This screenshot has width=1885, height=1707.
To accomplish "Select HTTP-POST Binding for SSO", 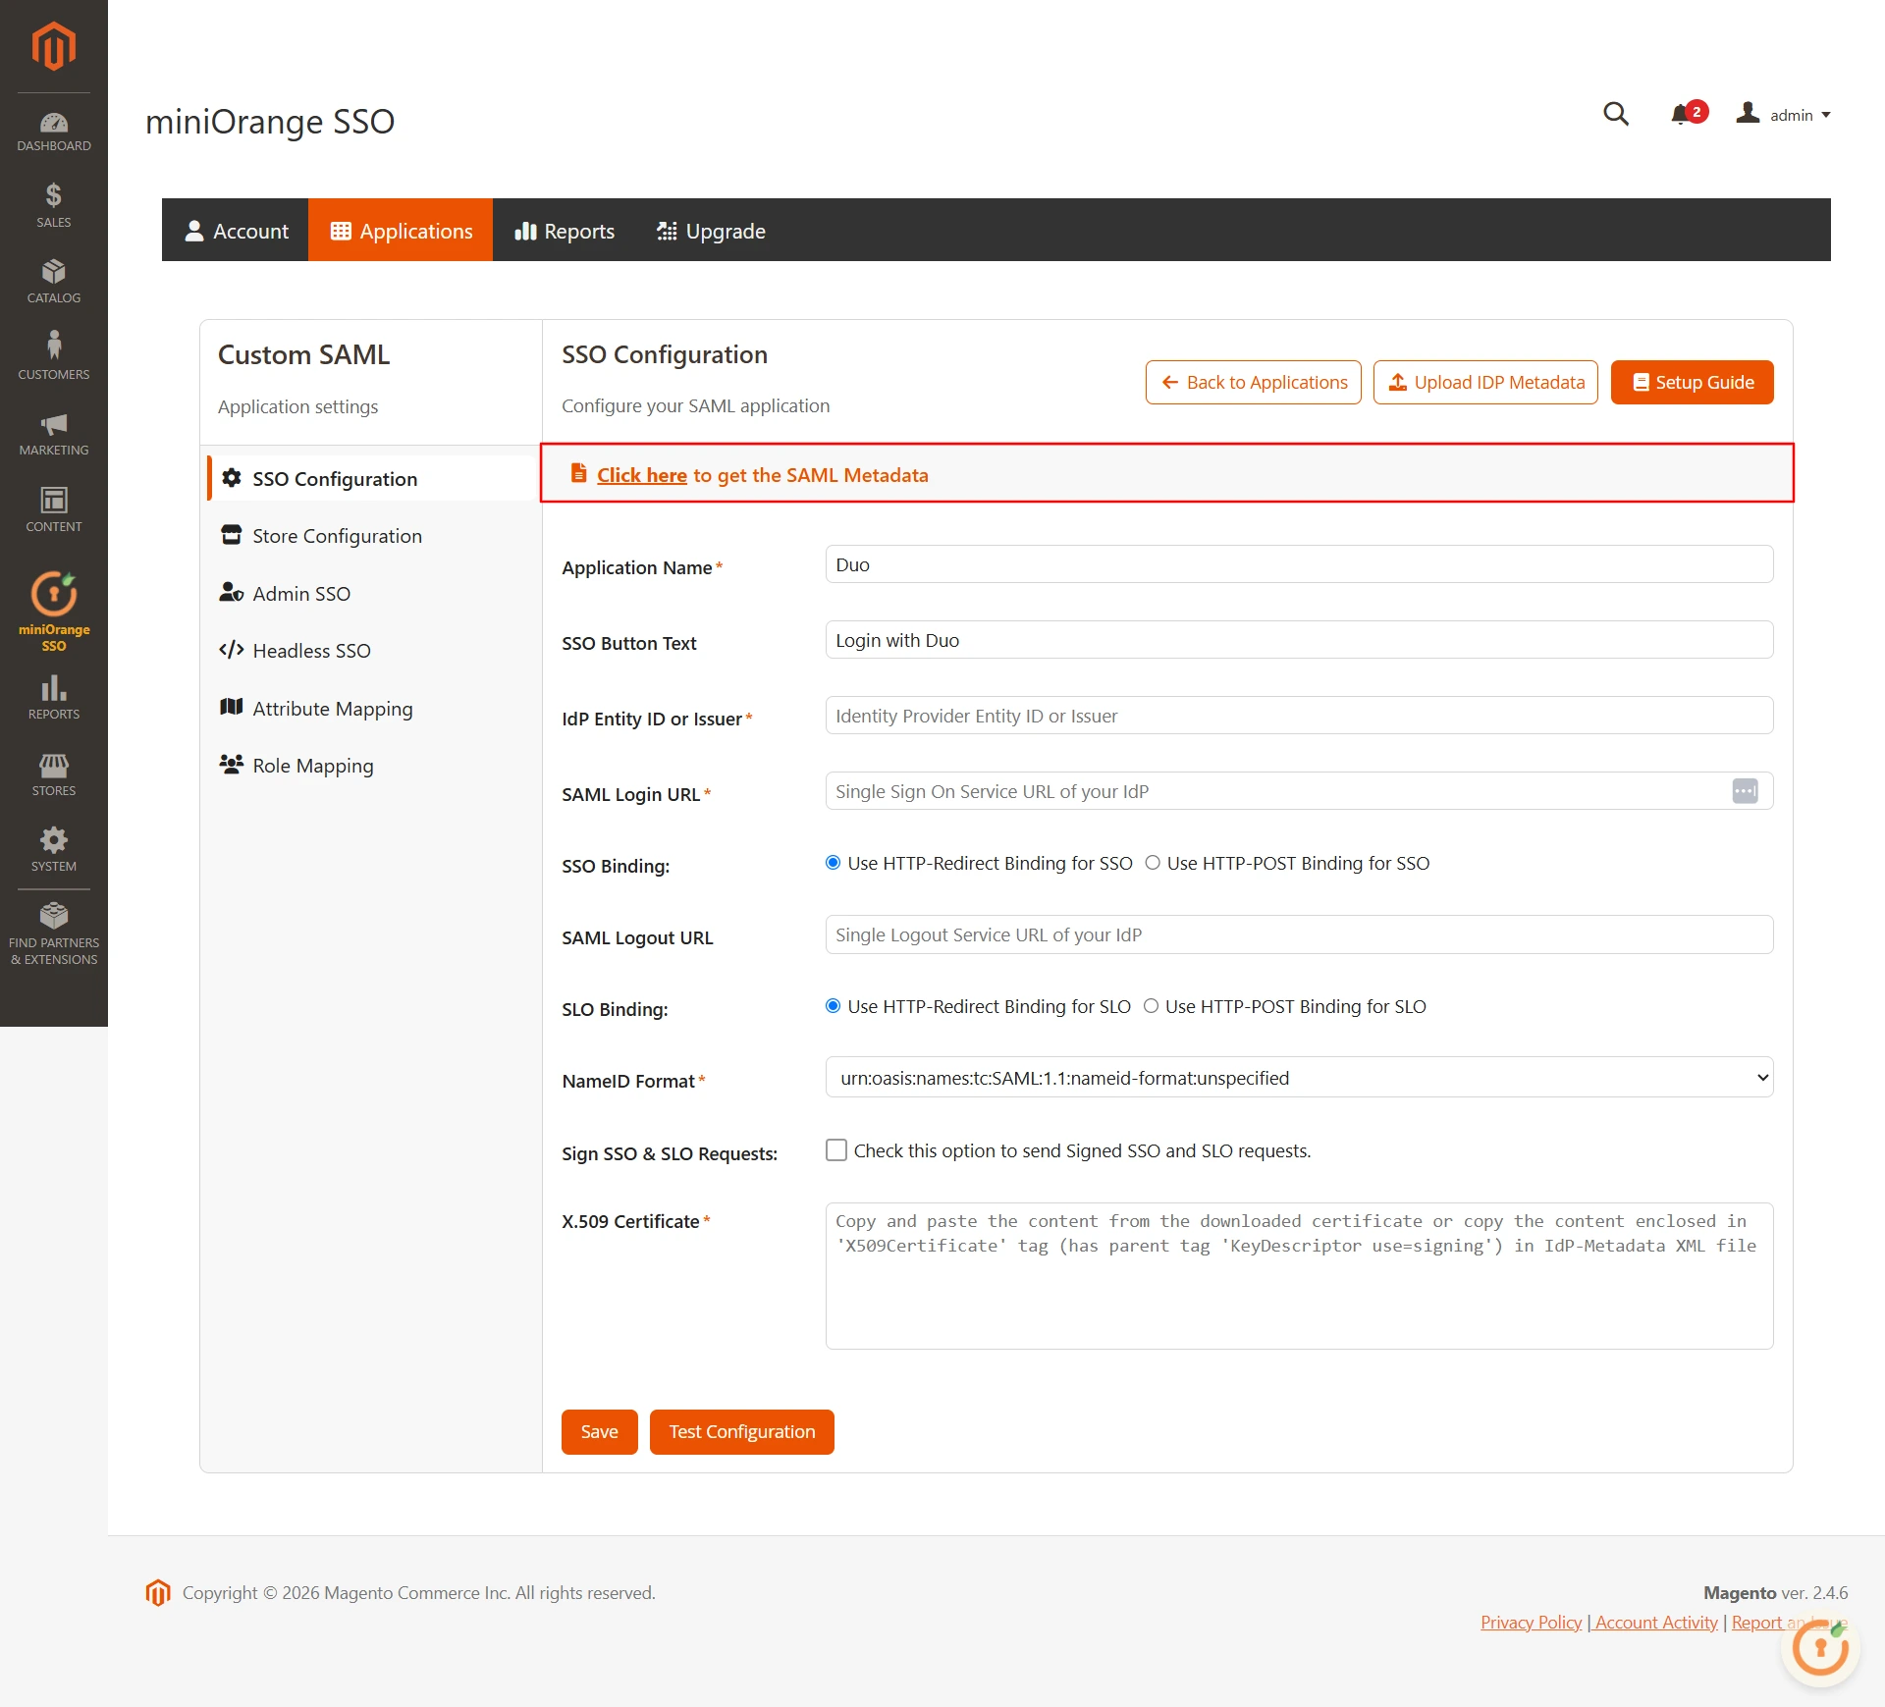I will [x=1153, y=863].
